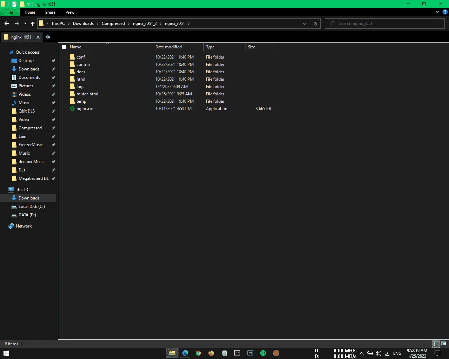Open Videos in Quick access
This screenshot has width=449, height=359.
(25, 94)
